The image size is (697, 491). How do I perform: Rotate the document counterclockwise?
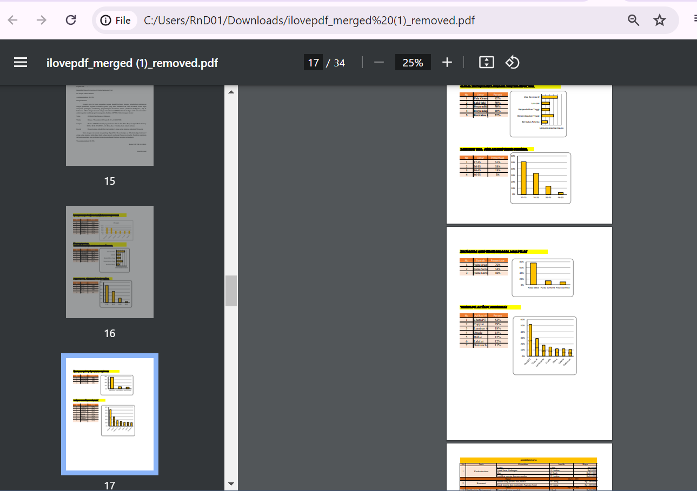(x=512, y=63)
